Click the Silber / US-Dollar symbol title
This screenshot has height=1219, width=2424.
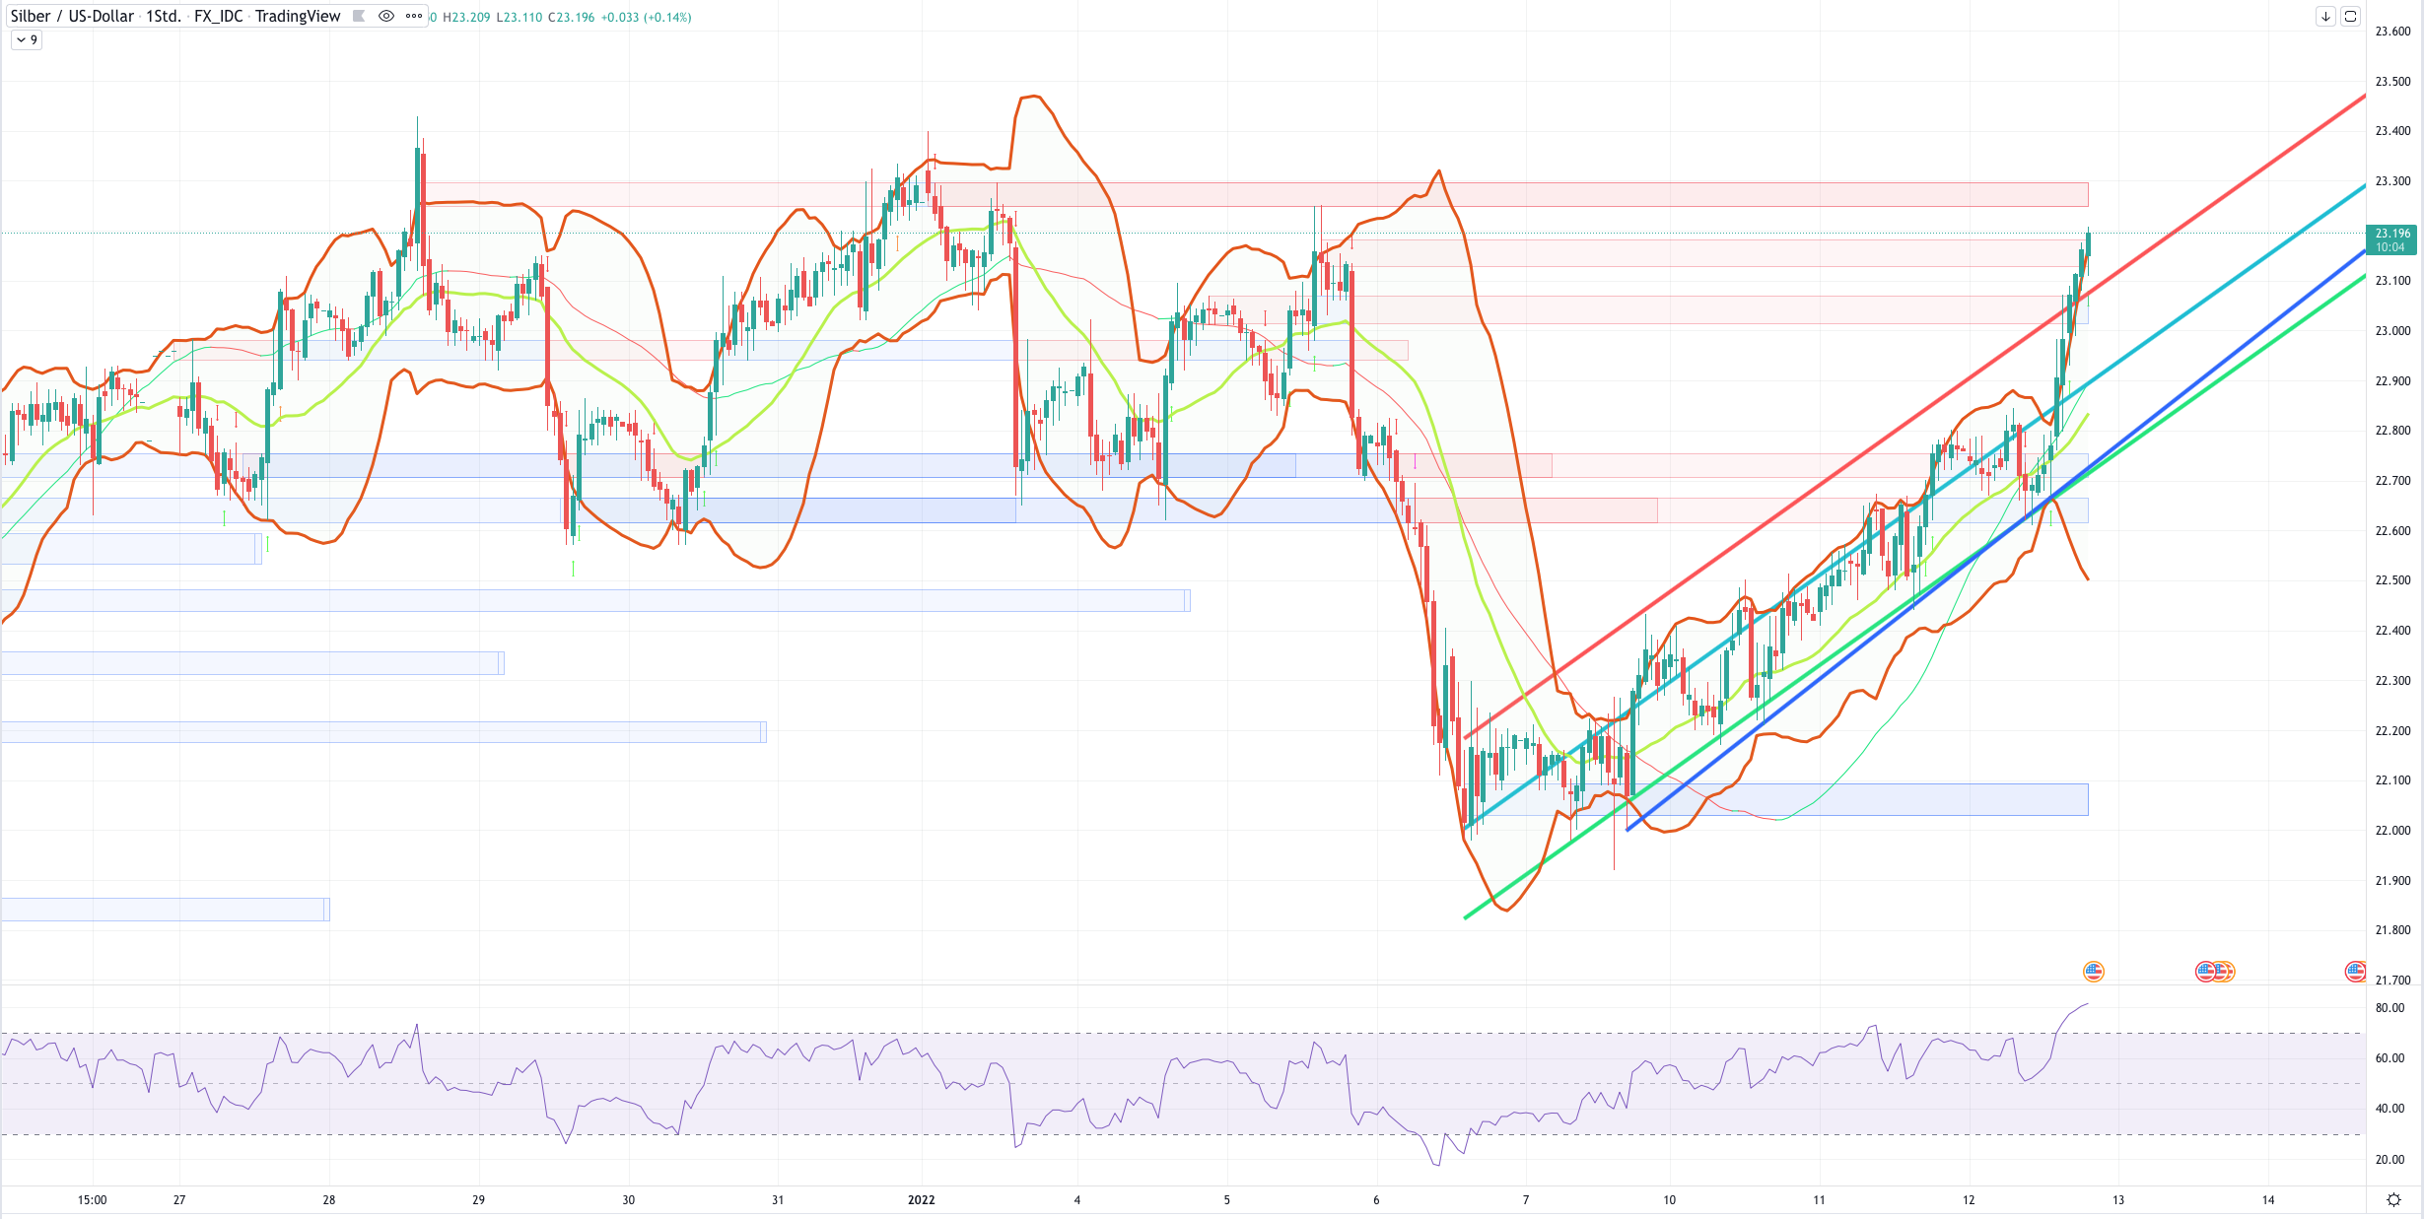pyautogui.click(x=72, y=16)
